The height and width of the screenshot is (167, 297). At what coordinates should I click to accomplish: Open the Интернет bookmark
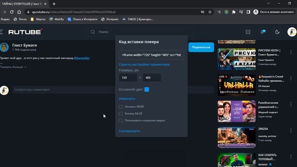point(110,19)
